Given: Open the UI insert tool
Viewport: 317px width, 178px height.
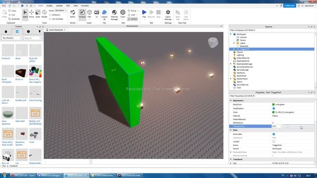Looking at the screenshot, I should [x=97, y=14].
